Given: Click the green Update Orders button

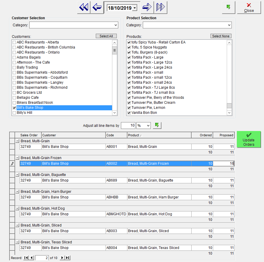Looking at the screenshot, I should point(249,139).
